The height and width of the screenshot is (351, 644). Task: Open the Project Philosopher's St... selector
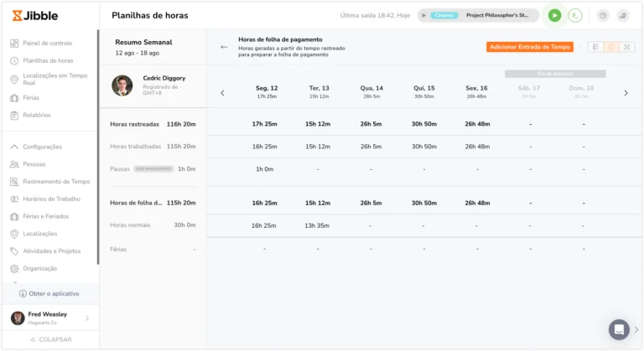point(497,15)
